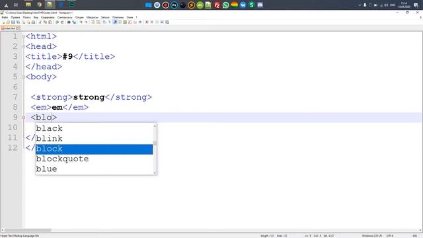Open the Function List toolbar icon
Screen dimensions: 423x238
[x=130, y=22]
